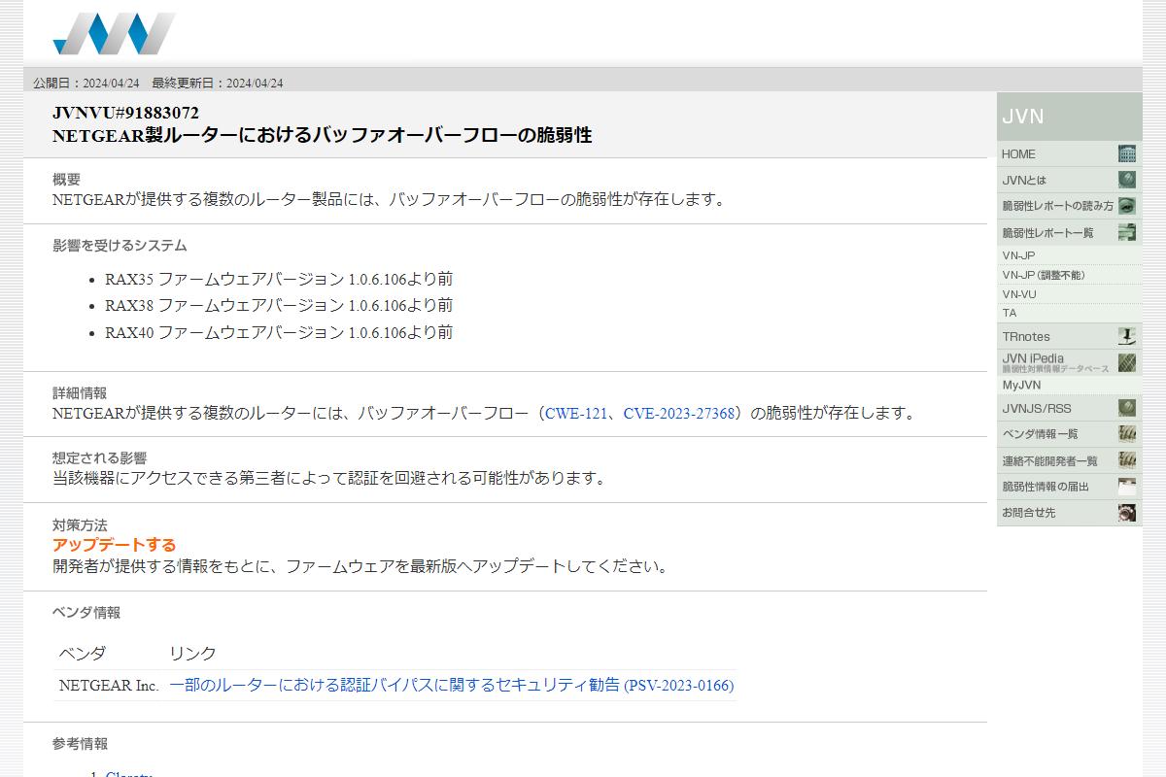The width and height of the screenshot is (1166, 777).
Task: Open 脆弱性情報の届出 in the sidebar
Action: click(1069, 487)
